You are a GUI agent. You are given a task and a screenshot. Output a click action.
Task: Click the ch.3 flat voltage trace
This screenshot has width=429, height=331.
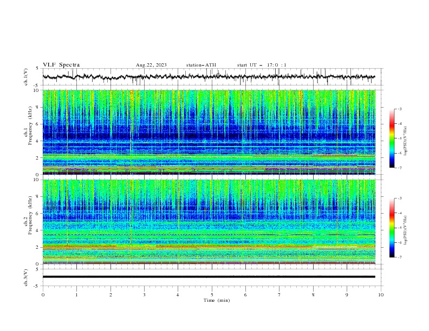209,277
